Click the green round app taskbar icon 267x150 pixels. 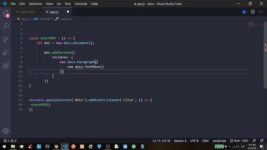(x=133, y=146)
